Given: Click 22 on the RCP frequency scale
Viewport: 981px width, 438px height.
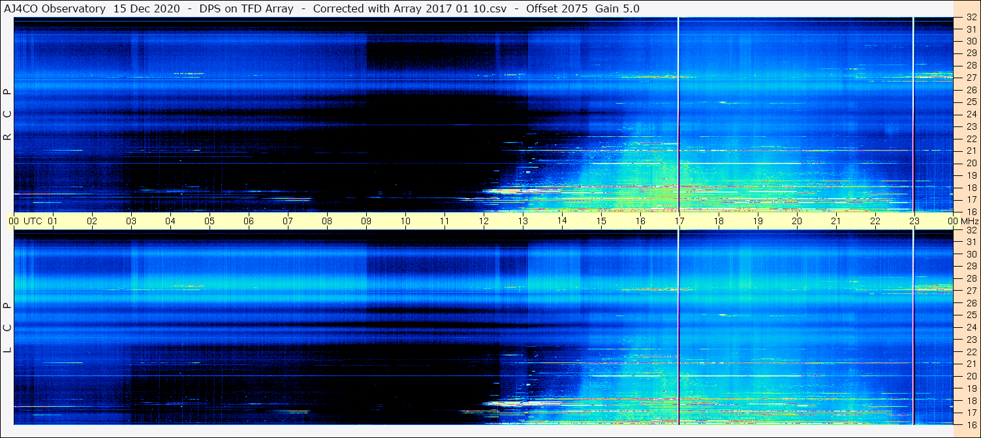Looking at the screenshot, I should pos(971,139).
